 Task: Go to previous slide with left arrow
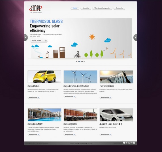[26, 37]
